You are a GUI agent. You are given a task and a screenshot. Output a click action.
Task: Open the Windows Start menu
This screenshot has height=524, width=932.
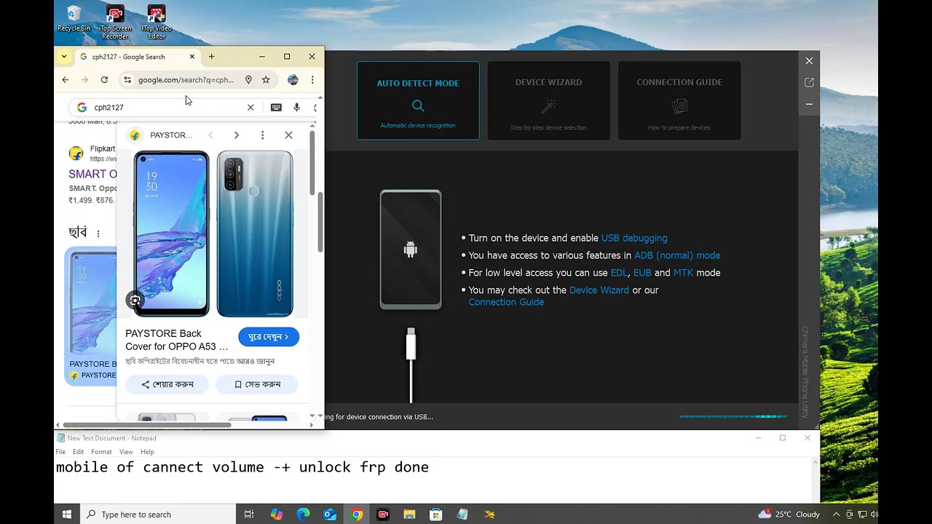tap(67, 514)
